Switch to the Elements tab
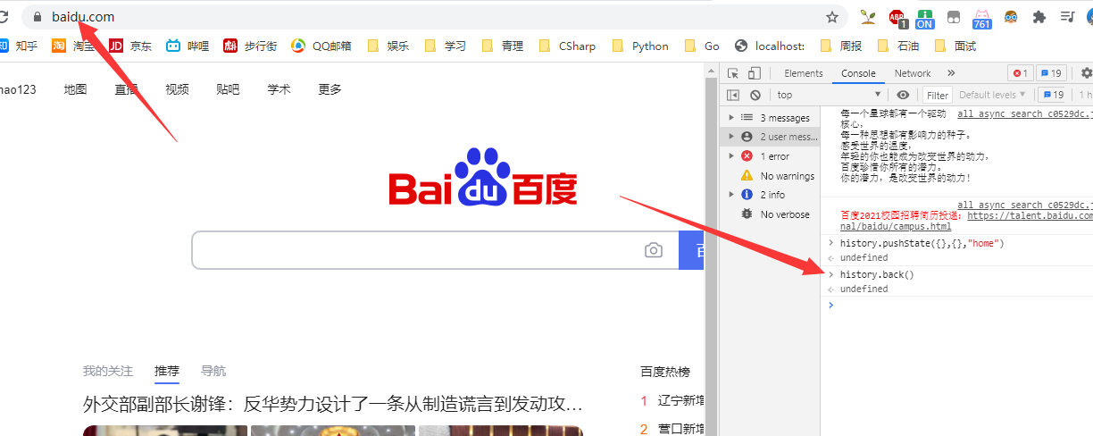This screenshot has height=436, width=1093. pyautogui.click(x=804, y=73)
